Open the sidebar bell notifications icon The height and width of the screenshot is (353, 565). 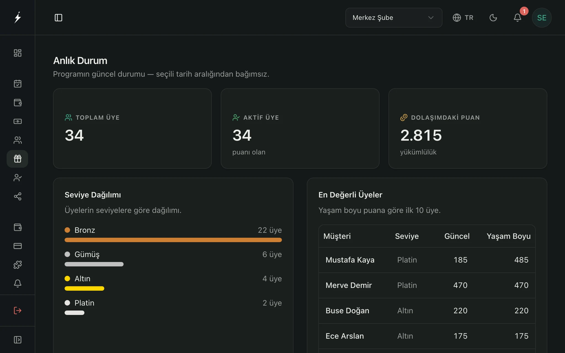coord(18,284)
